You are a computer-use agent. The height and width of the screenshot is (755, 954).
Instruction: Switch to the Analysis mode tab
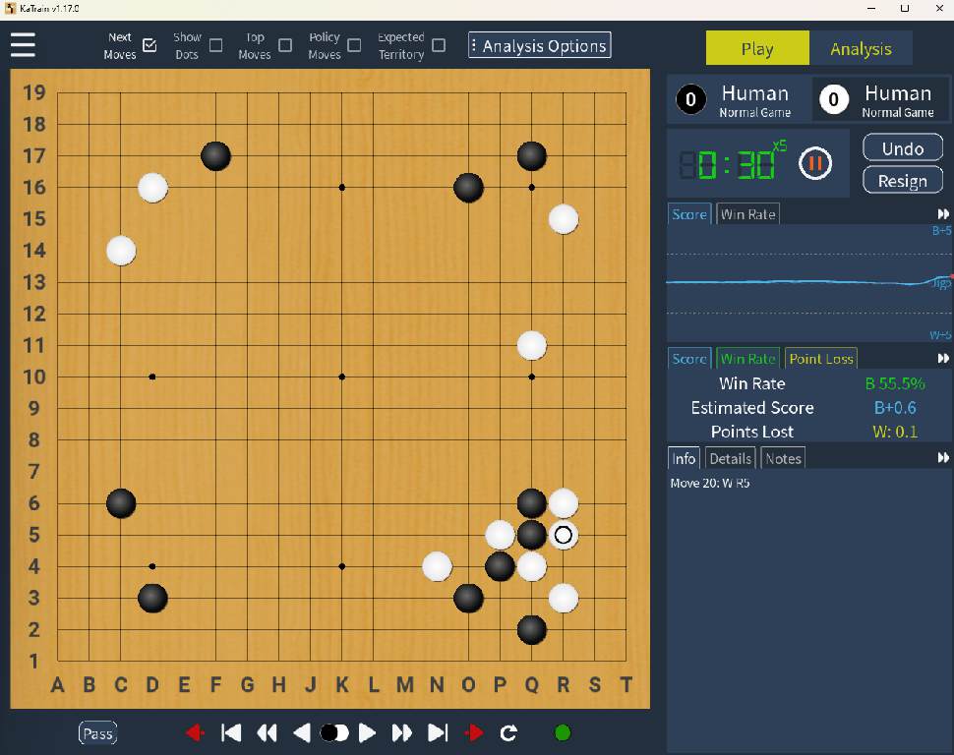(861, 48)
